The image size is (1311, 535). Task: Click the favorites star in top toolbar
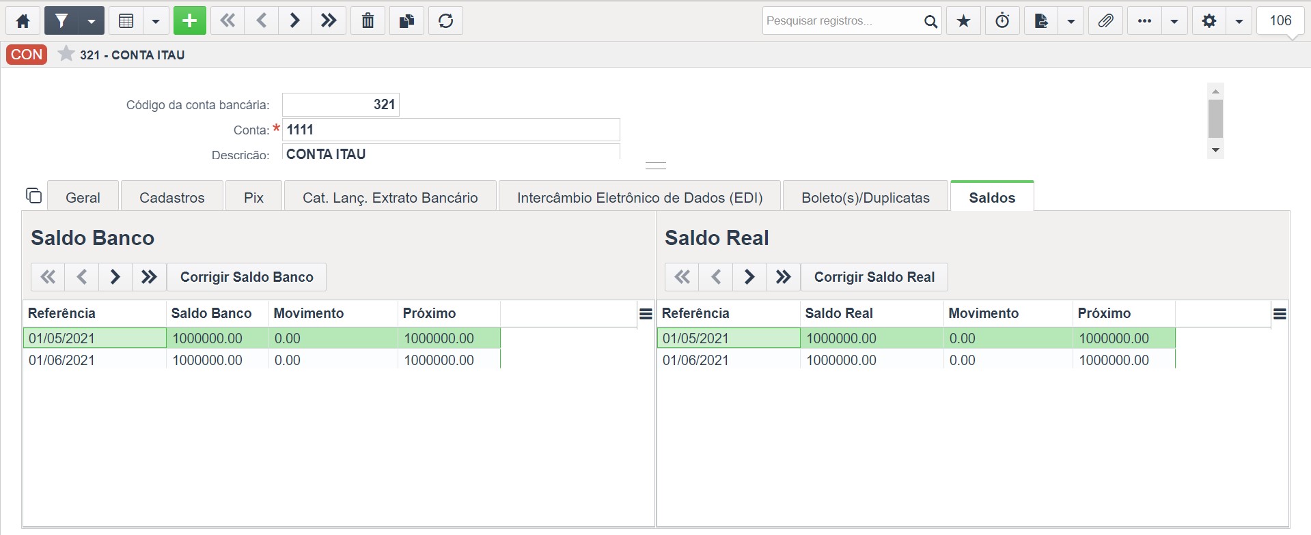(963, 20)
